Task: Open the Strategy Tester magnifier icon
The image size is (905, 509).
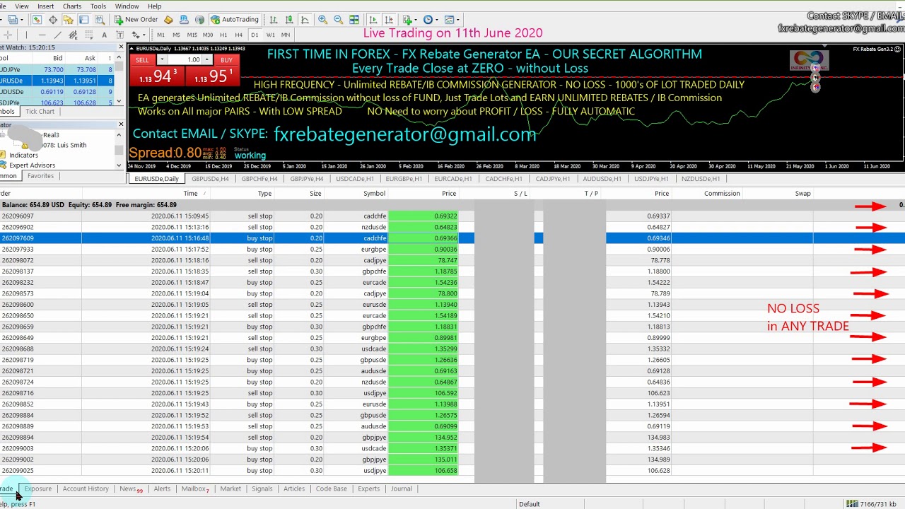Action: pyautogui.click(x=100, y=20)
